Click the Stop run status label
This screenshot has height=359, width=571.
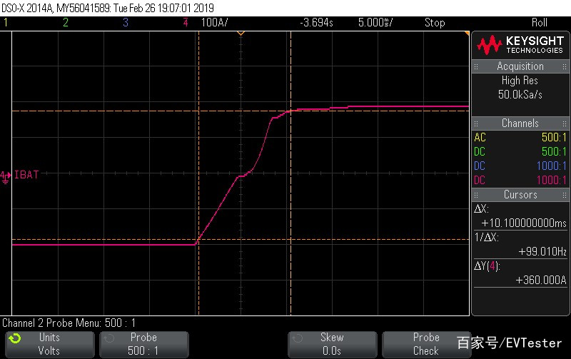tap(435, 23)
